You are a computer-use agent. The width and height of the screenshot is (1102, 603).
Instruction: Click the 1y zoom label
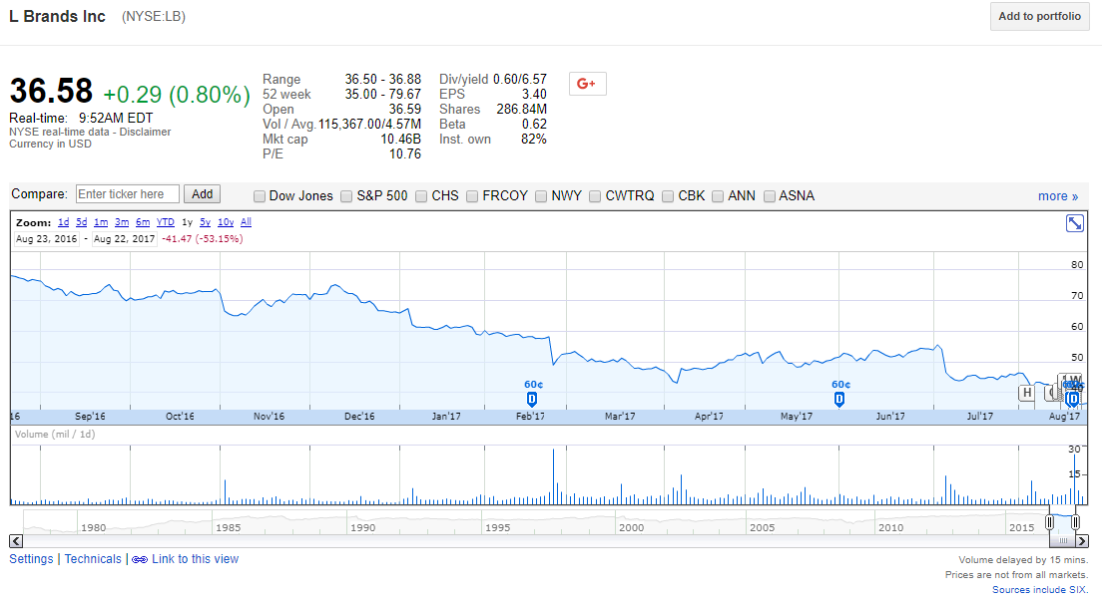pyautogui.click(x=187, y=222)
